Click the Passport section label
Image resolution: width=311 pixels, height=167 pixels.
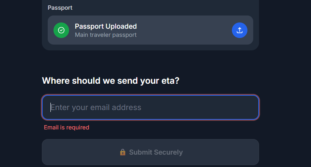coord(60,8)
